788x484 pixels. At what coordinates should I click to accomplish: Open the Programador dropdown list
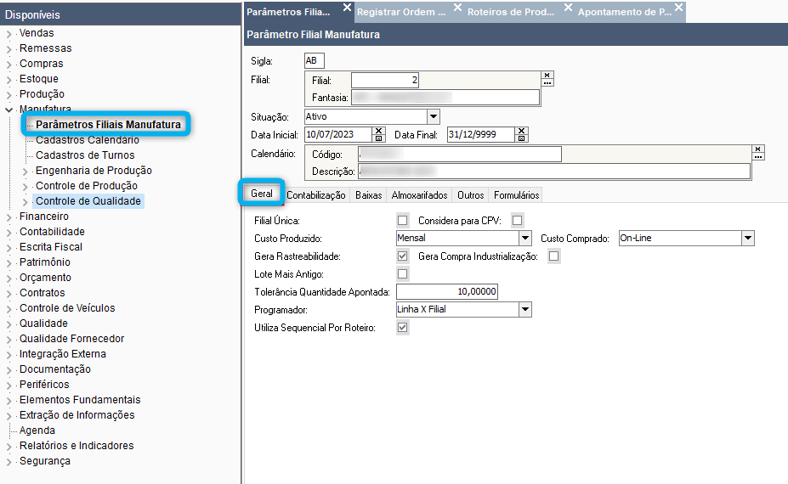(x=525, y=309)
